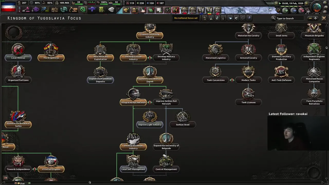This screenshot has height=185, width=329.
Task: Decrease game speed with minus button
Action: click(x=276, y=3)
